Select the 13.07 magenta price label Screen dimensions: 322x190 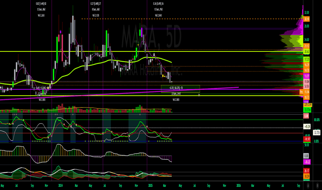[x=306, y=76]
